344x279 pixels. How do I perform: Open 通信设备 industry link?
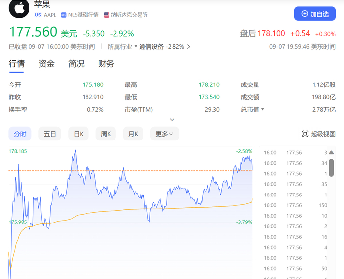pyautogui.click(x=151, y=47)
